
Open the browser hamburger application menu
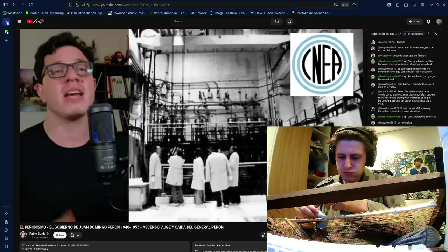[x=423, y=5]
